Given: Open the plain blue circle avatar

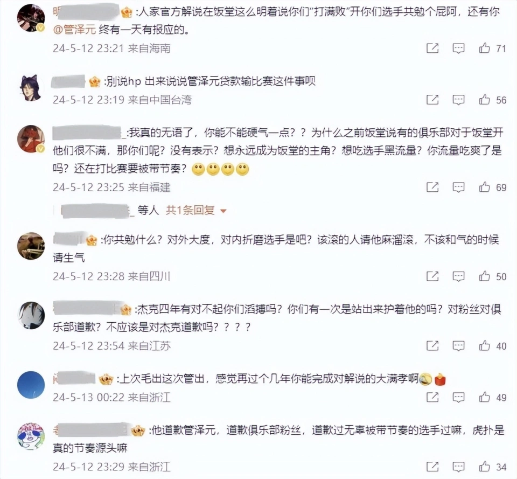Looking at the screenshot, I should coord(31,385).
